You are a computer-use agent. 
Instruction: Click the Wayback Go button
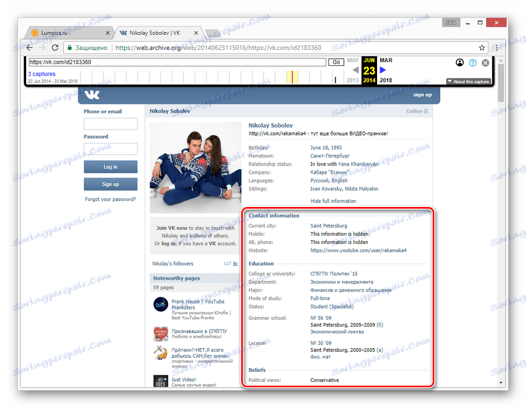(x=336, y=62)
